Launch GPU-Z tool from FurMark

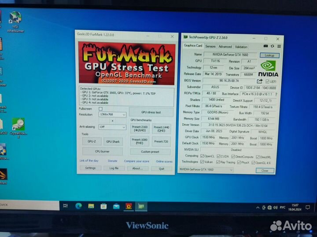pyautogui.click(x=92, y=141)
